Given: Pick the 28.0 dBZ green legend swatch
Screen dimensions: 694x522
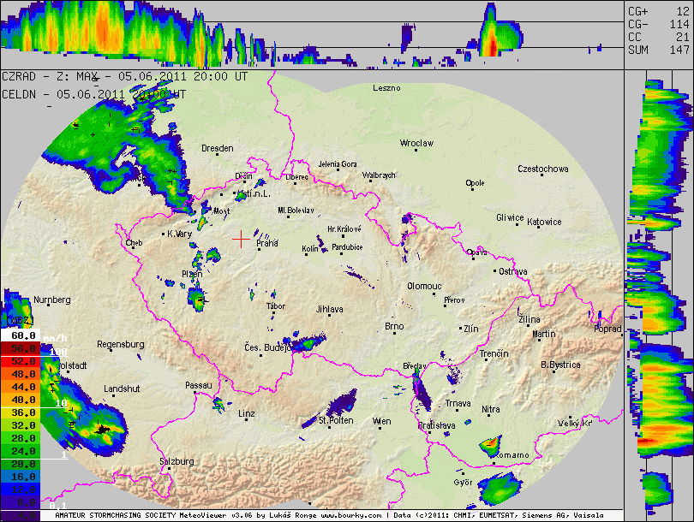Looking at the screenshot, I should [x=21, y=438].
